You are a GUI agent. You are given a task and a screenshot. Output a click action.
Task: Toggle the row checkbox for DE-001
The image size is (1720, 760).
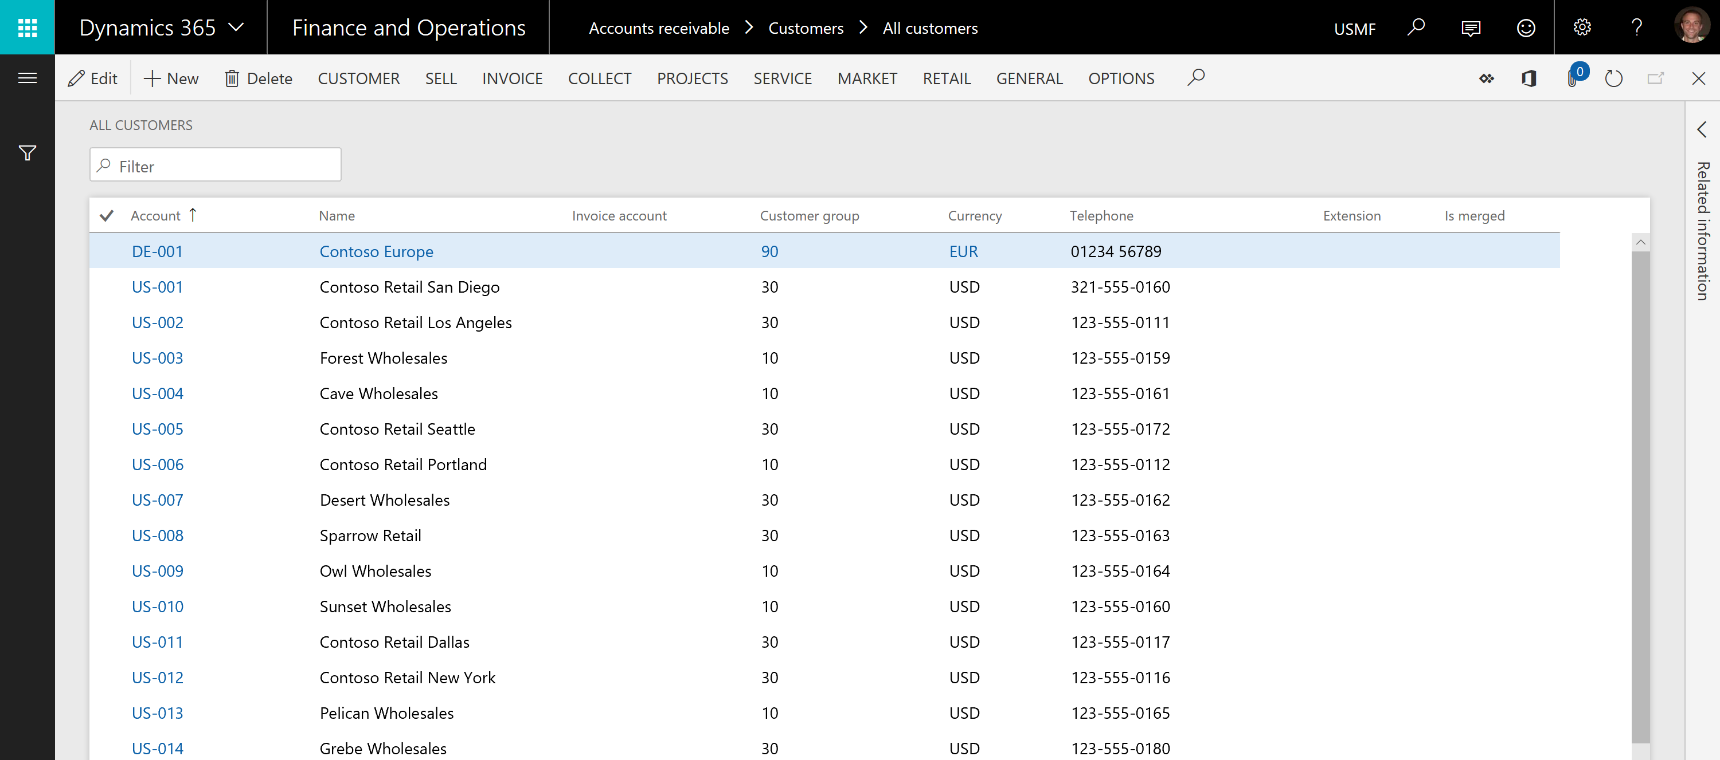pyautogui.click(x=107, y=251)
